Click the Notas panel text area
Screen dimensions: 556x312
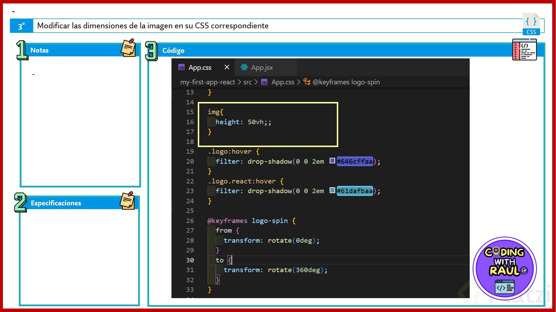(x=80, y=121)
